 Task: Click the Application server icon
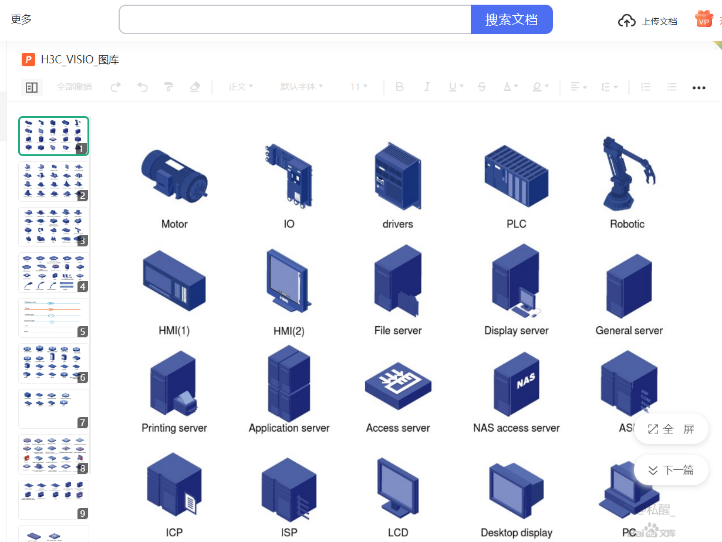[289, 384]
